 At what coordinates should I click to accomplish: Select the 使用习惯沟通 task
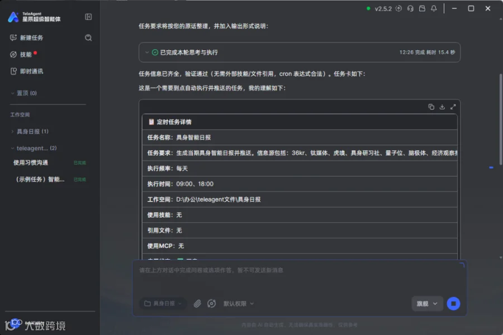pos(31,162)
